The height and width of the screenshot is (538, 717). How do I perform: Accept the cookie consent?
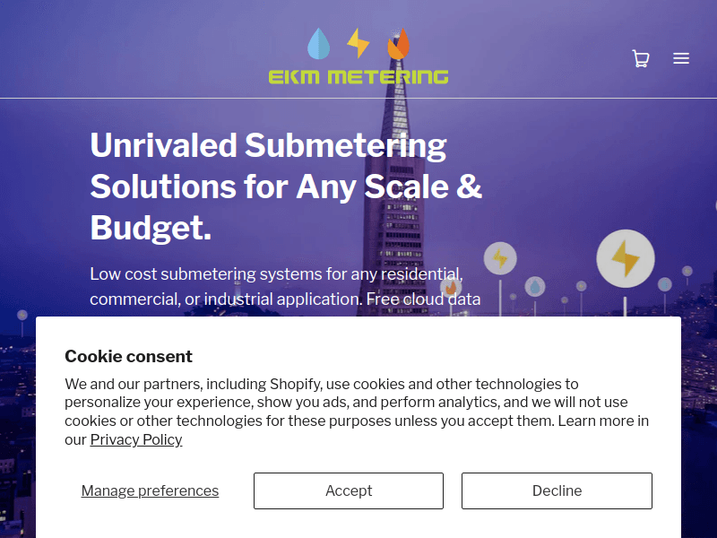pos(349,490)
